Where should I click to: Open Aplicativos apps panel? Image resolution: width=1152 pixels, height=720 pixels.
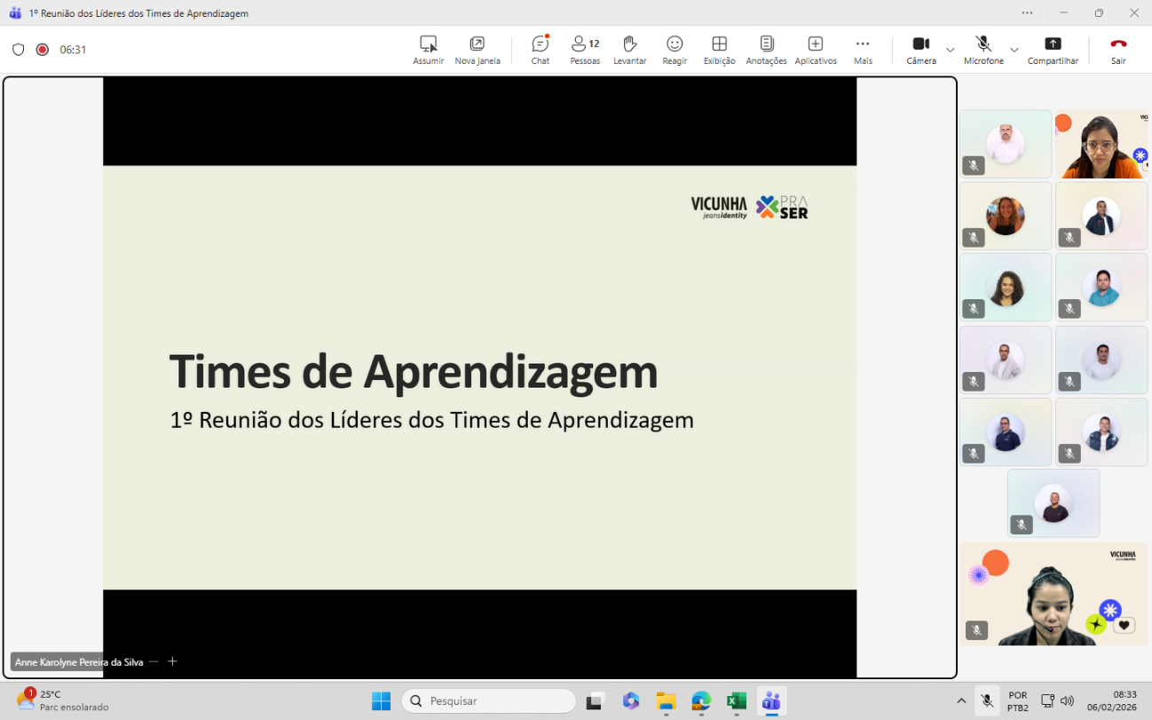(x=815, y=50)
